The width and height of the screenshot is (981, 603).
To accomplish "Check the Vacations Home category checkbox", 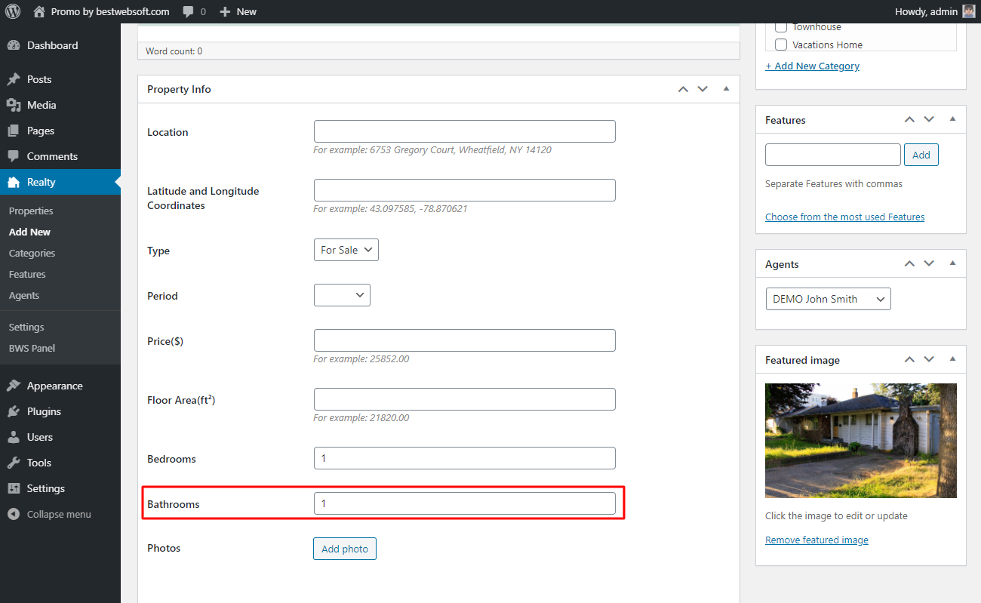I will click(x=781, y=45).
